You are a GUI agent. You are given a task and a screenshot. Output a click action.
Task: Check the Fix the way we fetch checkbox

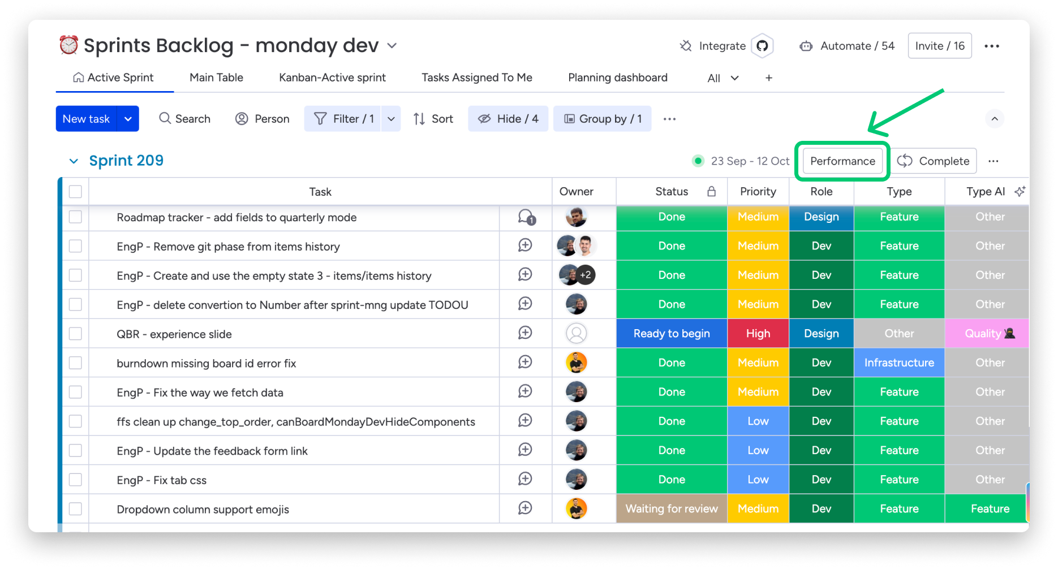point(75,392)
